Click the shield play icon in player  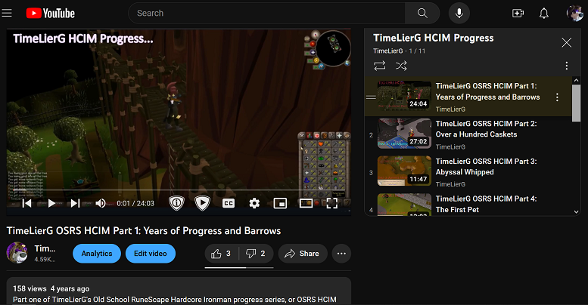point(202,203)
